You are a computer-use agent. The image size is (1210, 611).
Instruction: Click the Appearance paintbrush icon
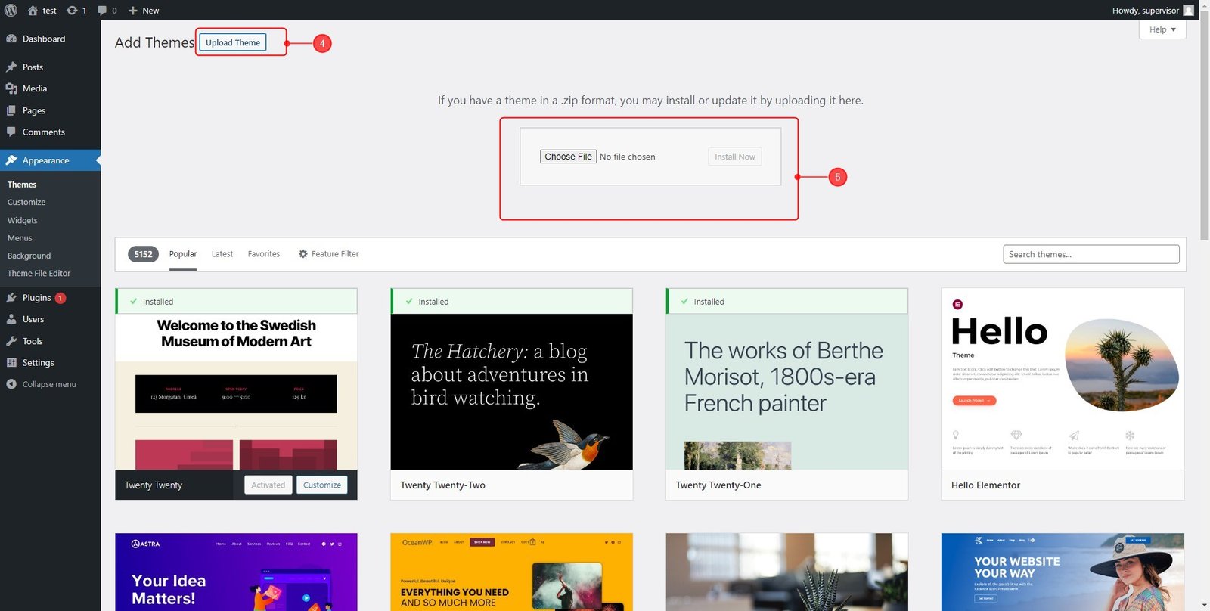tap(11, 160)
